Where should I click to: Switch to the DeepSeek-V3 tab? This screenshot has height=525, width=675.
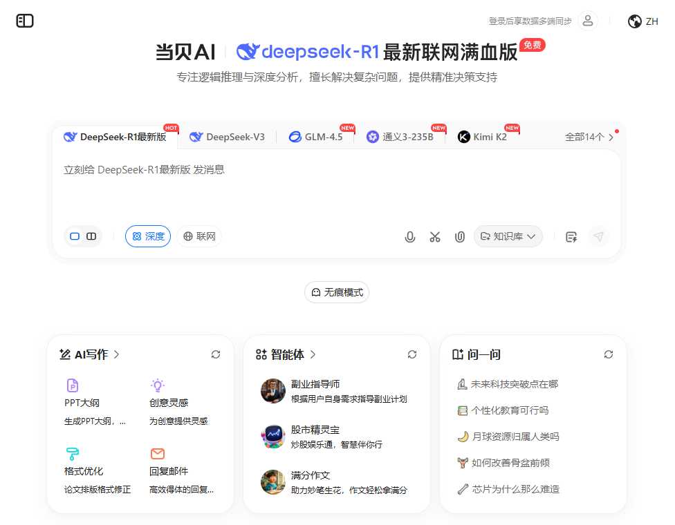(x=227, y=137)
